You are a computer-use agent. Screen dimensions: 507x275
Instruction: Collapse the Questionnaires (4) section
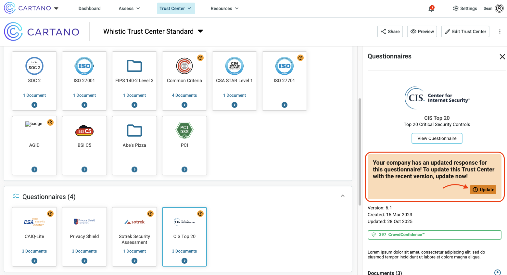tap(343, 196)
